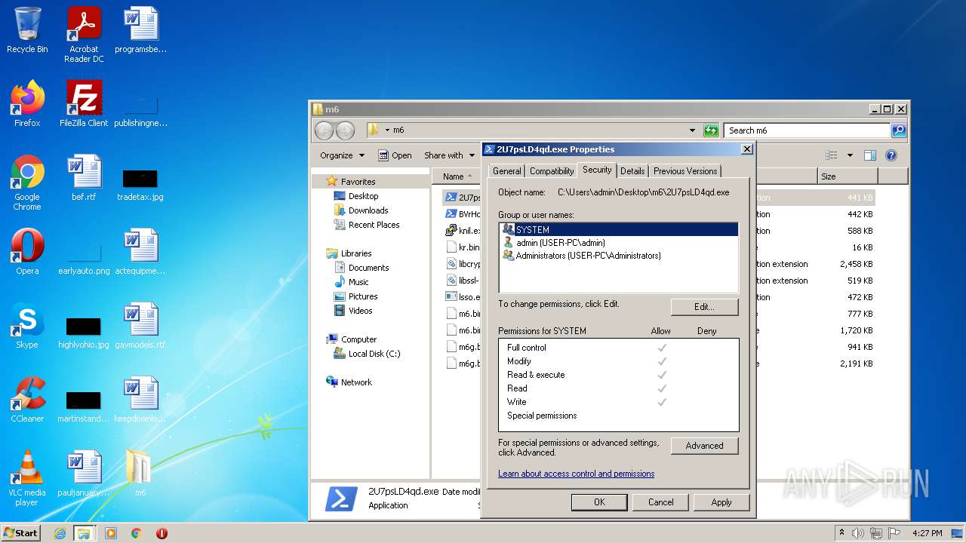Open CCleaner desktop shortcut
The width and height of the screenshot is (966, 543).
point(27,399)
